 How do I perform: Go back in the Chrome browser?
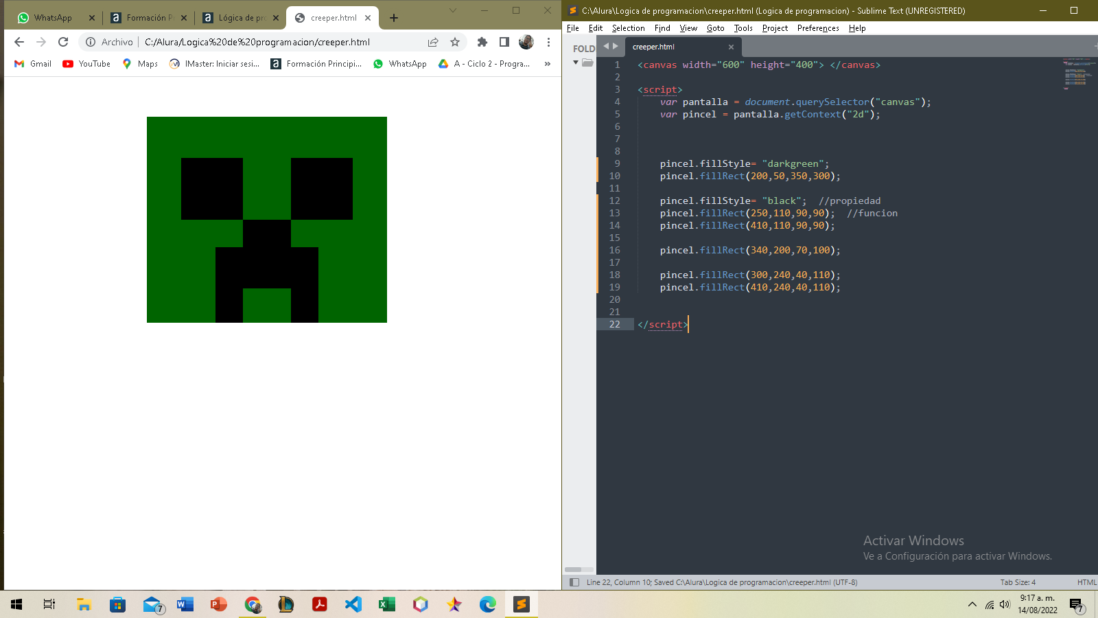click(x=19, y=42)
